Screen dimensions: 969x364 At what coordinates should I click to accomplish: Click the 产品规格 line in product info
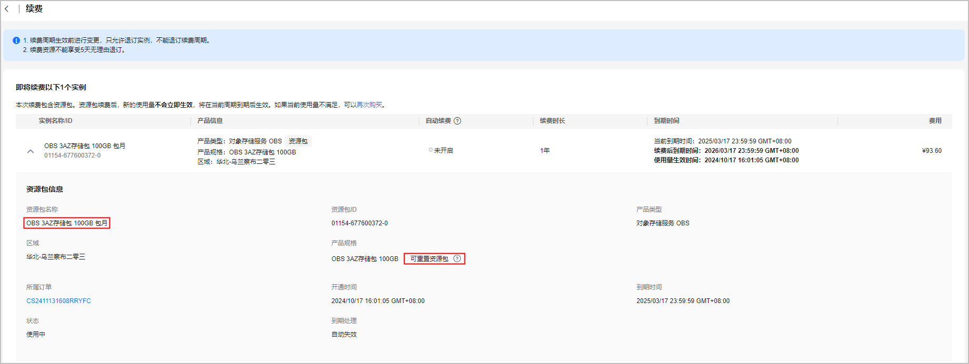coord(247,152)
